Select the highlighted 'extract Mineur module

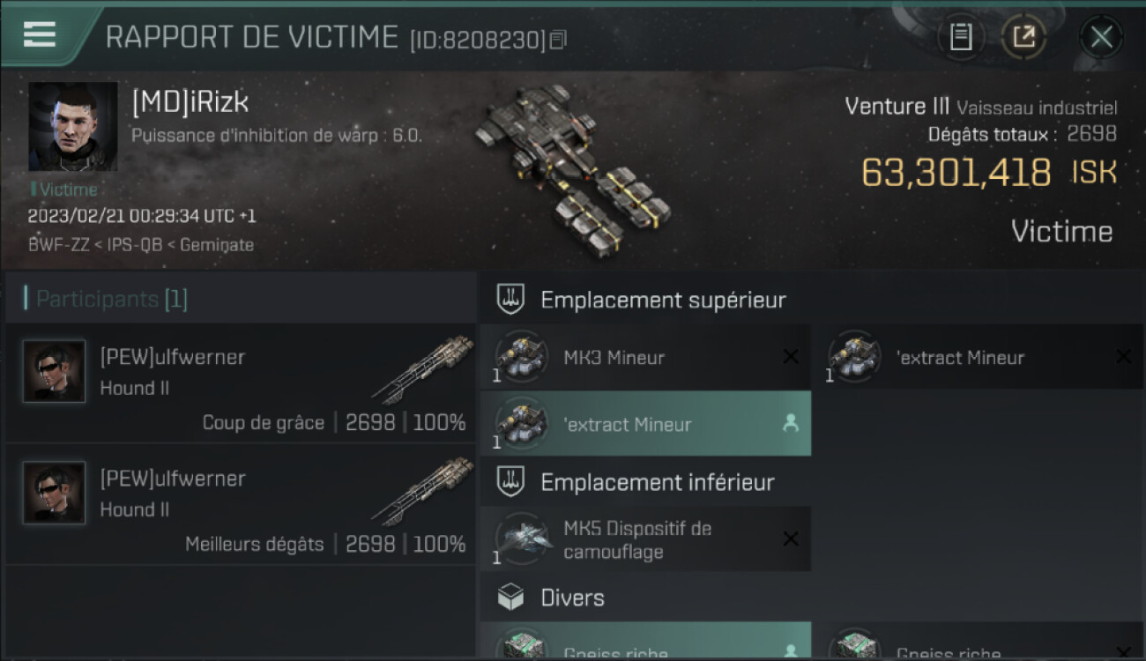(x=645, y=424)
